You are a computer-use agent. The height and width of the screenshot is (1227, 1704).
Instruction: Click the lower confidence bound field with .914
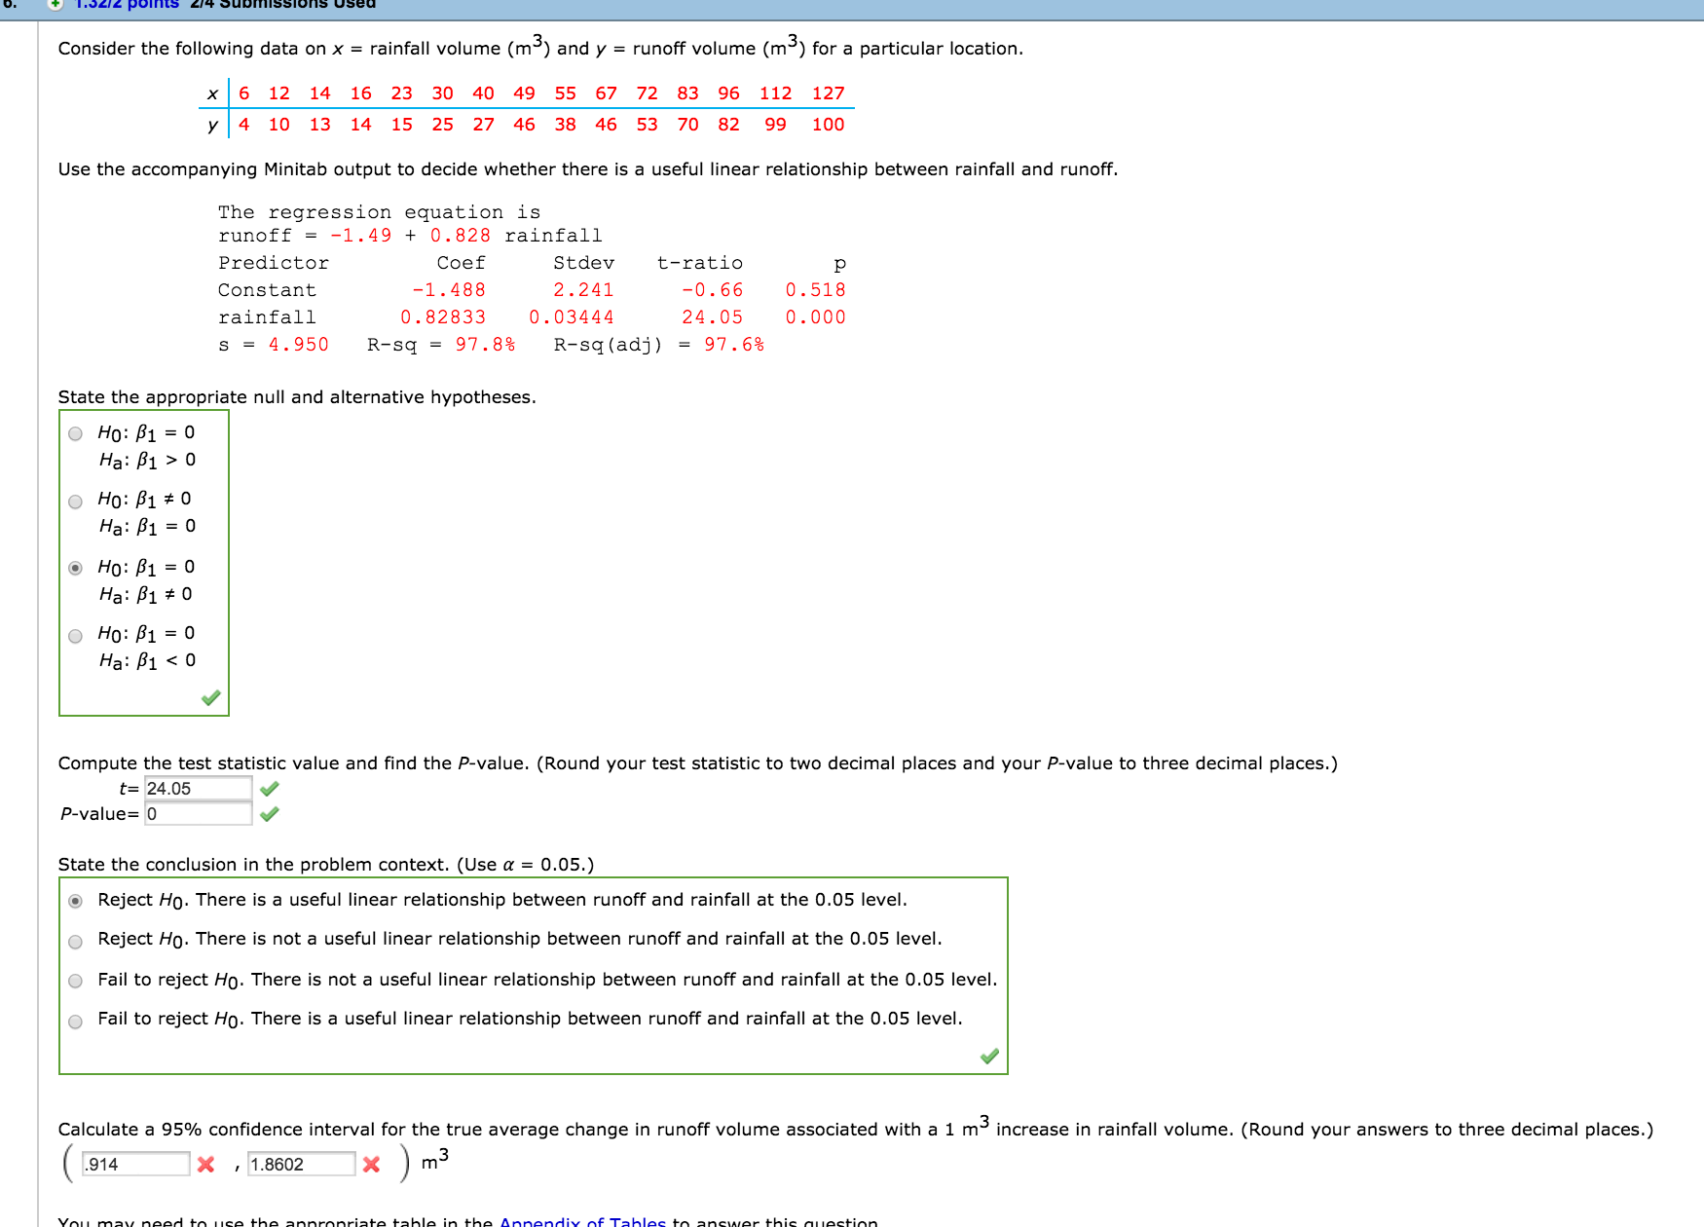[x=135, y=1165]
